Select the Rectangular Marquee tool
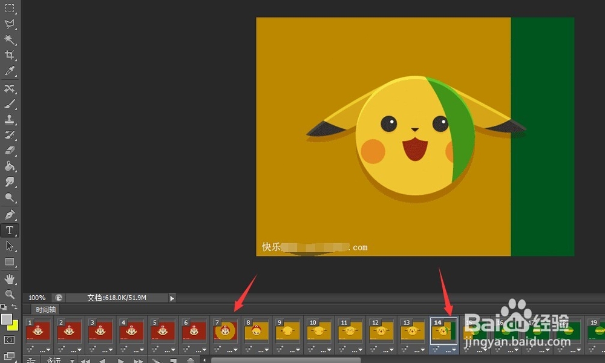Screen dimensions: 605x363 point(10,8)
